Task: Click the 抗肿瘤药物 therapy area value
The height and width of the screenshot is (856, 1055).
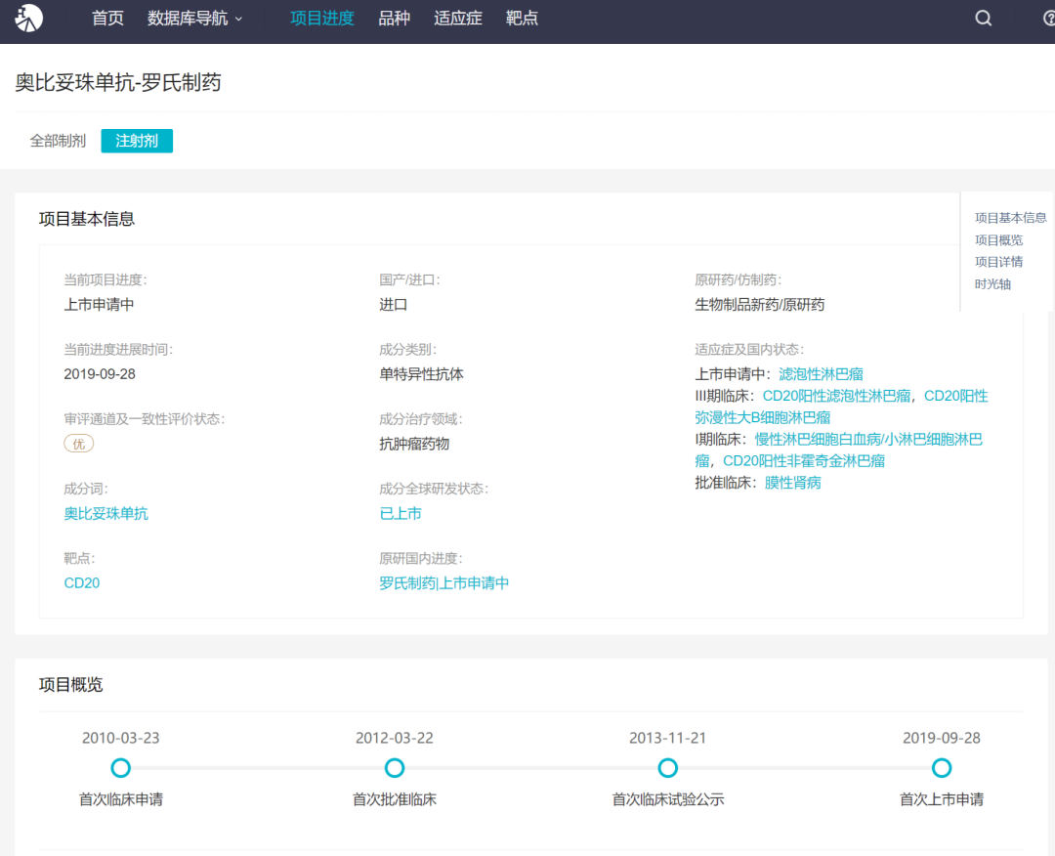Action: 414,444
